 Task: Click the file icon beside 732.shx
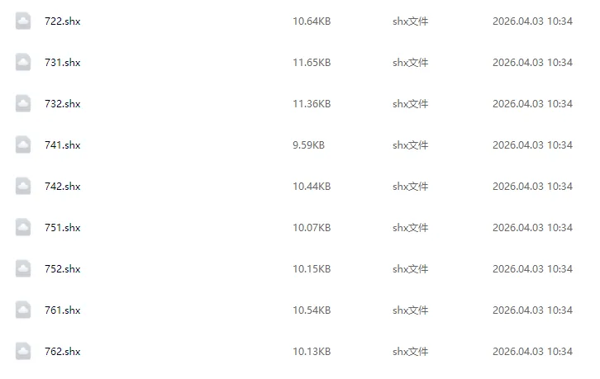coord(23,104)
